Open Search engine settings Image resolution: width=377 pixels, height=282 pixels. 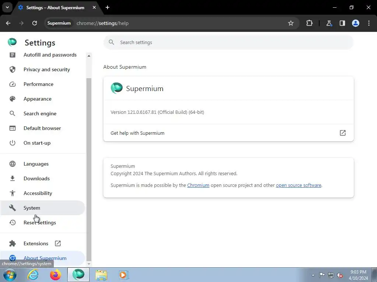[x=43, y=113]
